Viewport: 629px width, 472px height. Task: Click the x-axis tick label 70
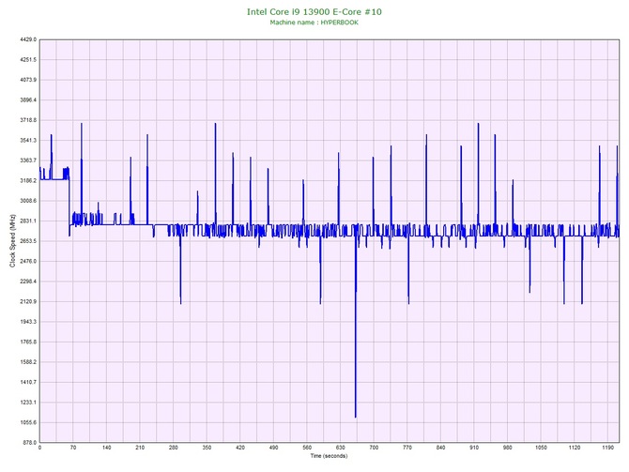(x=73, y=448)
